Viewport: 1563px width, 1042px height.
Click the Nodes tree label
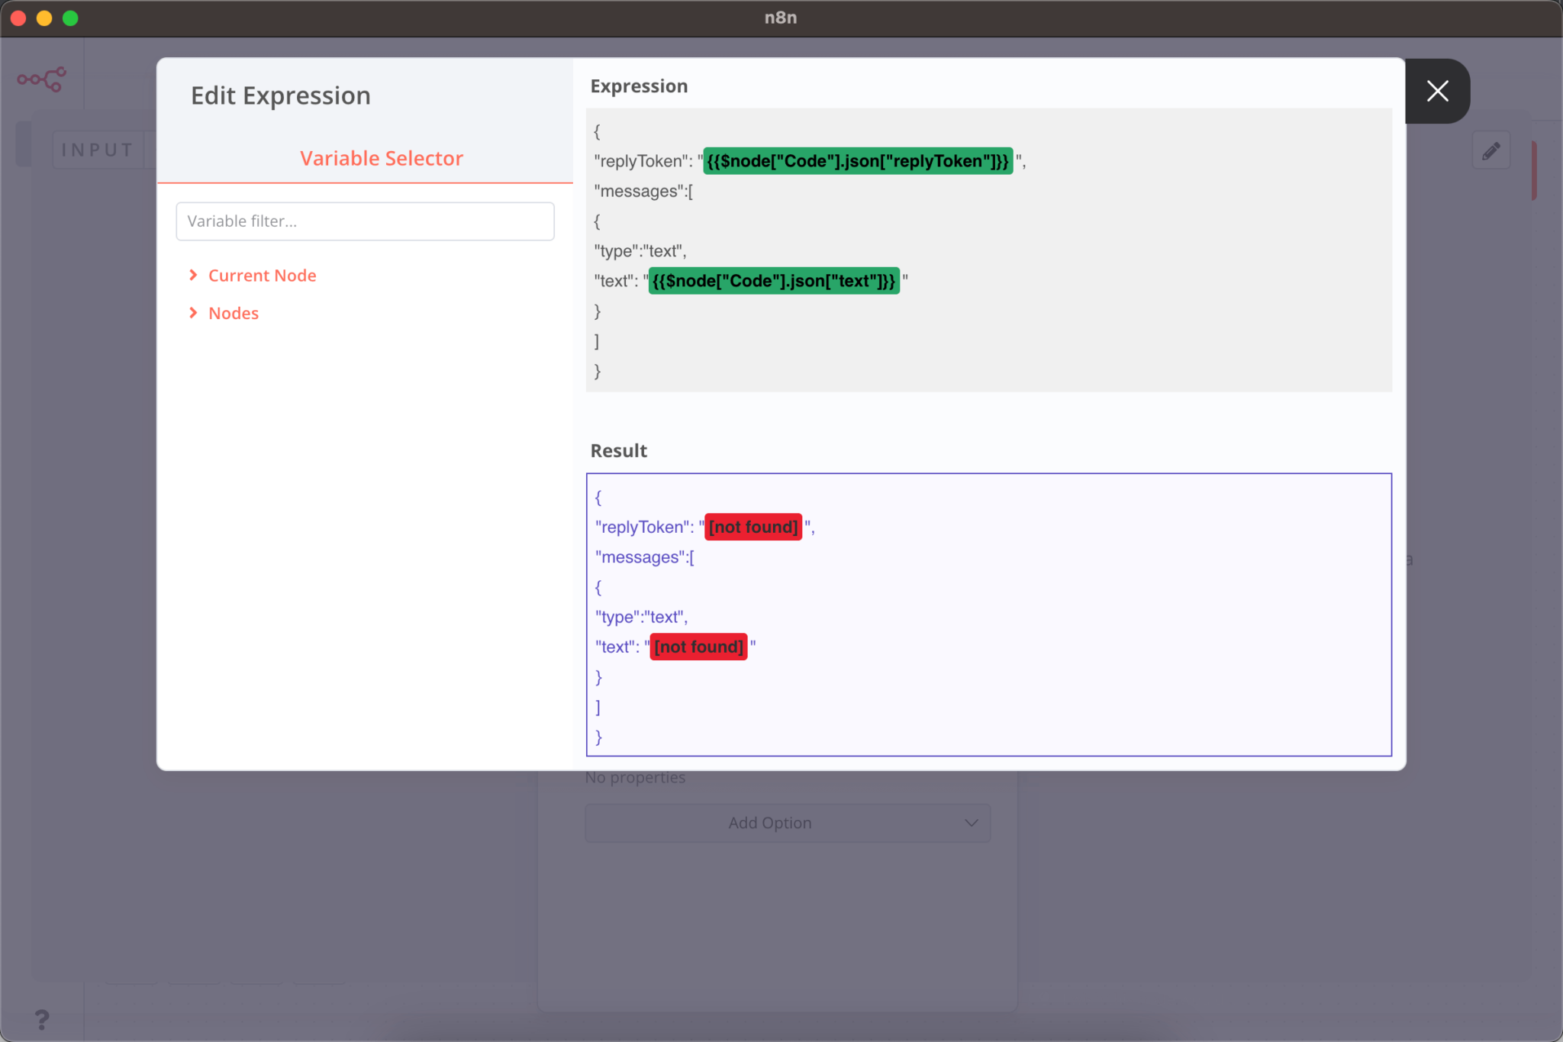pyautogui.click(x=234, y=313)
